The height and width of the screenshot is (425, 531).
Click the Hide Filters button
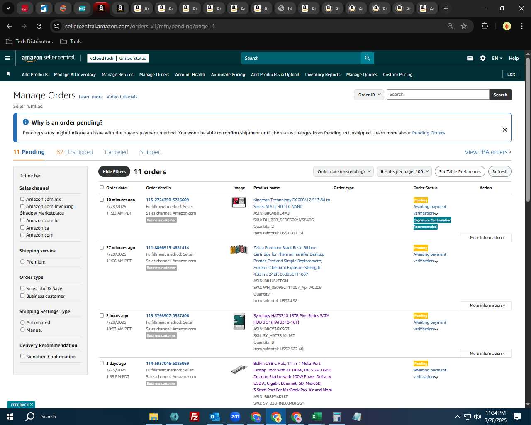114,171
